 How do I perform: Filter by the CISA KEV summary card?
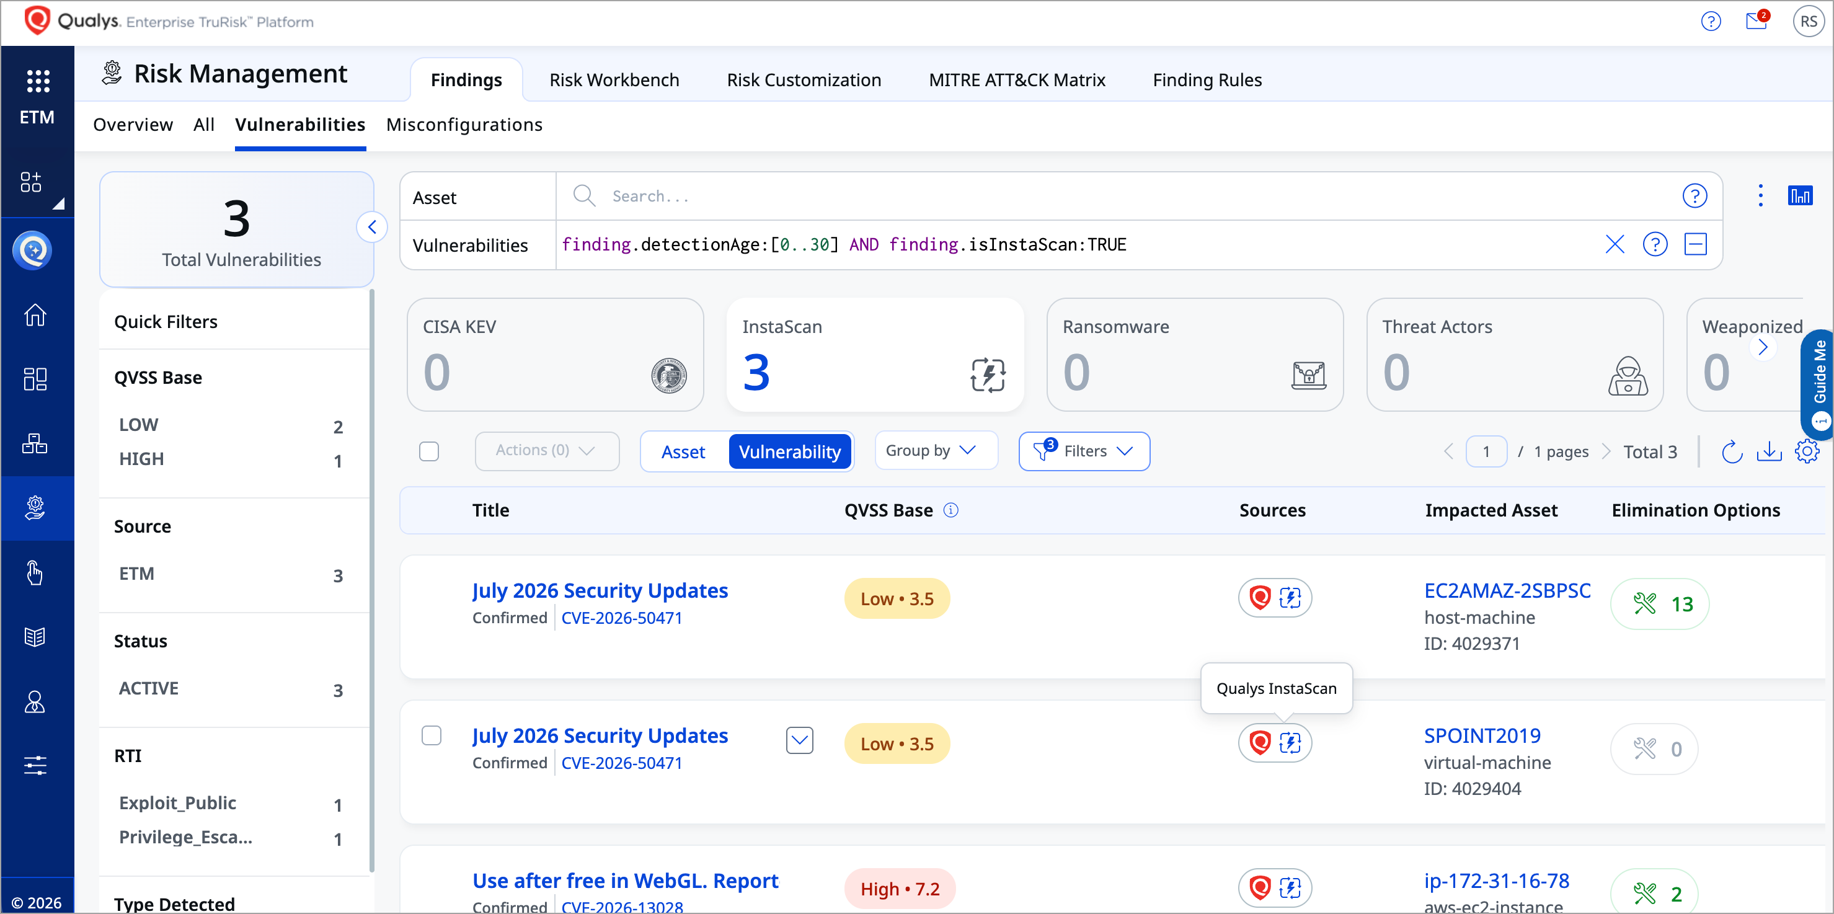pyautogui.click(x=556, y=355)
